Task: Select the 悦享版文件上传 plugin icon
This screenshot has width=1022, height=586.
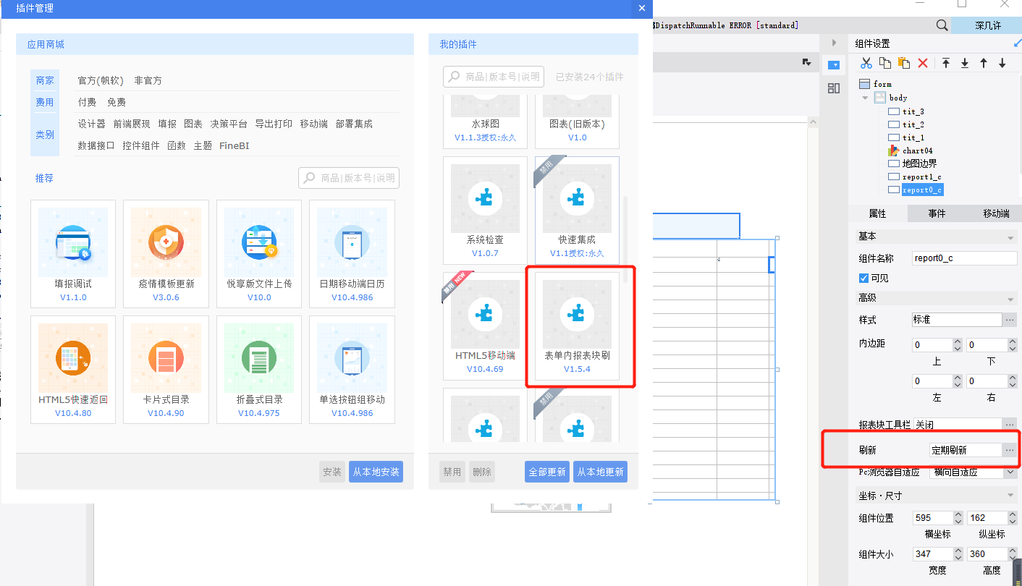Action: tap(259, 242)
